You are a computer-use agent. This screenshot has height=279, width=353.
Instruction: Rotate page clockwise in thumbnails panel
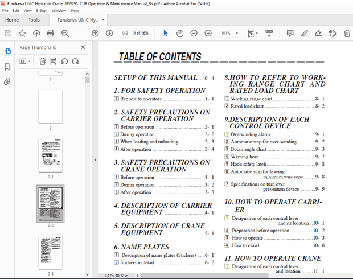pyautogui.click(x=75, y=61)
